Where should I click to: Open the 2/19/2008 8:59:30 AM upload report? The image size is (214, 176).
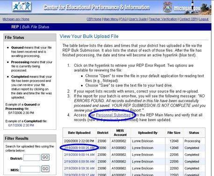79,169
